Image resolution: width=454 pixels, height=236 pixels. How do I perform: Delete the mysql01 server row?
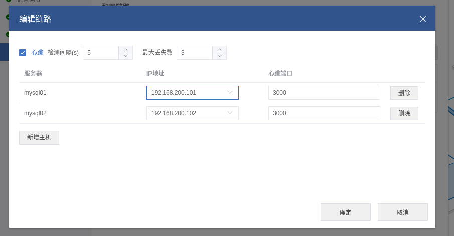click(404, 93)
